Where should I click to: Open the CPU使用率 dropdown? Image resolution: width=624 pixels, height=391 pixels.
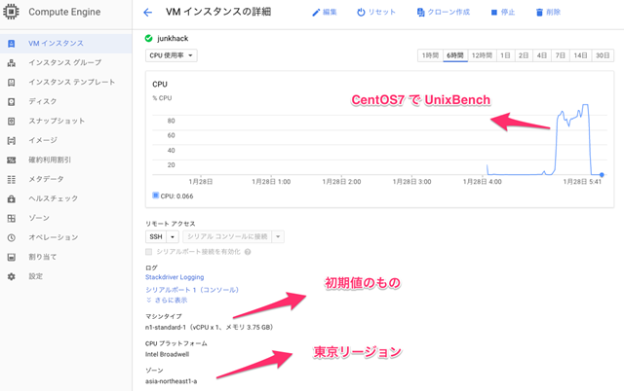(x=172, y=55)
